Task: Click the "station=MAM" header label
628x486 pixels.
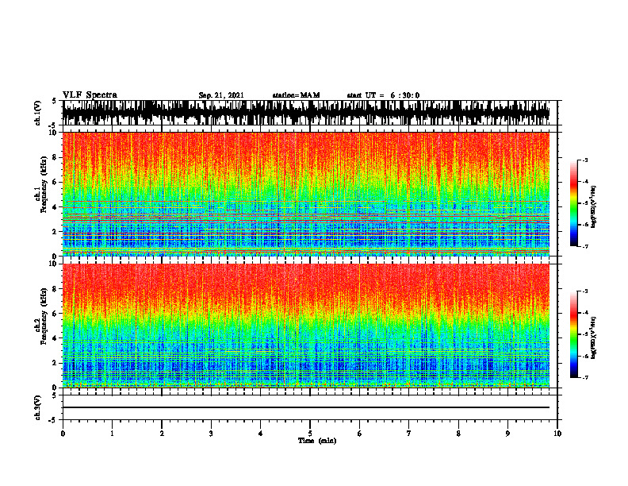Action: coord(296,95)
